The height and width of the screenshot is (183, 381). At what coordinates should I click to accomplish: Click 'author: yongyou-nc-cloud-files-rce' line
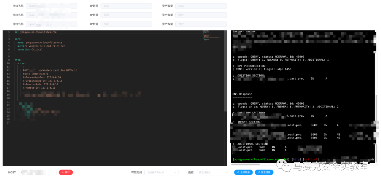pos(41,46)
